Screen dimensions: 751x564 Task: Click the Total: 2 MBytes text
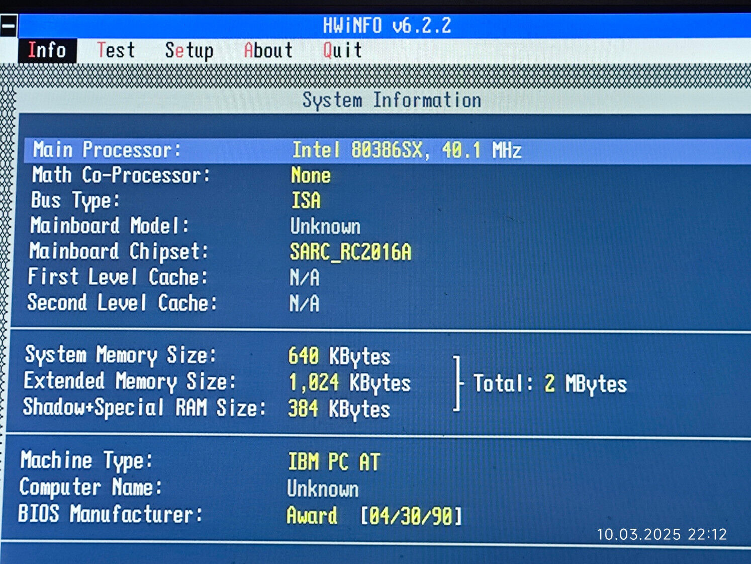pyautogui.click(x=550, y=384)
